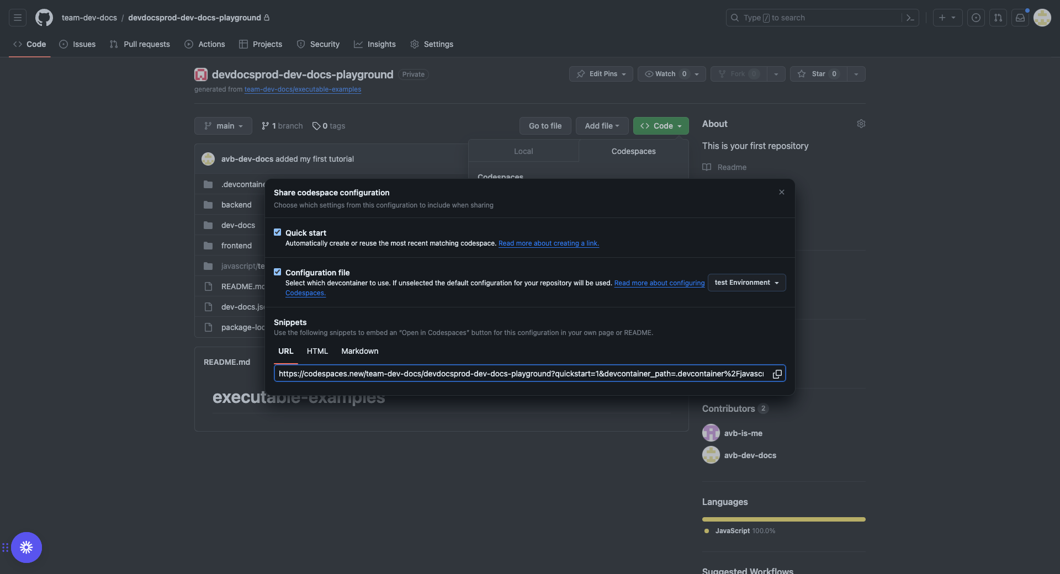1060x574 pixels.
Task: Open the test Environment dropdown
Action: click(x=746, y=283)
